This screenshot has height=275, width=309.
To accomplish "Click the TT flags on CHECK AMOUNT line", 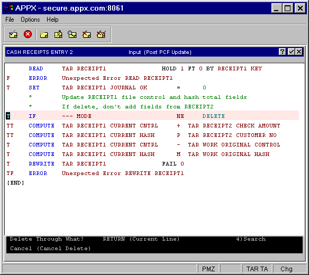I will pyautogui.click(x=10, y=125).
